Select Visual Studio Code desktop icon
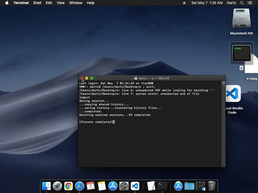This screenshot has height=193, width=258. click(x=233, y=93)
